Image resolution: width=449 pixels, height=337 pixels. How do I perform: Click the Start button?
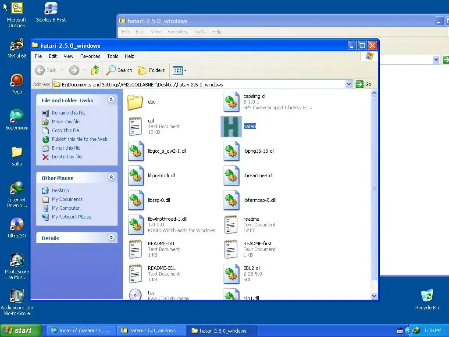[x=21, y=331]
